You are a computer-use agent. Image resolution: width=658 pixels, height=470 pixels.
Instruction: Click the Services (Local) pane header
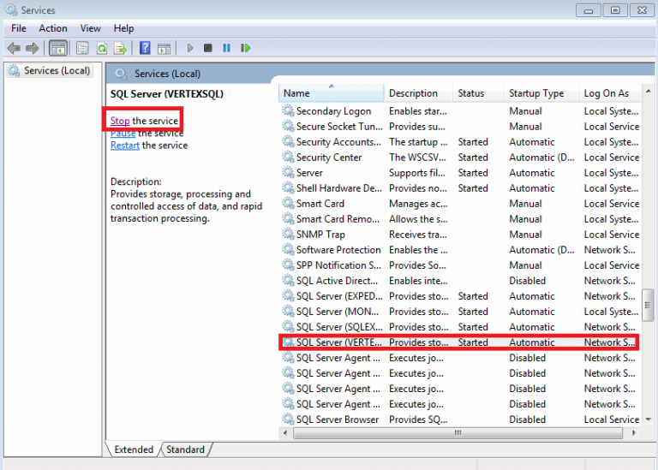pos(167,74)
